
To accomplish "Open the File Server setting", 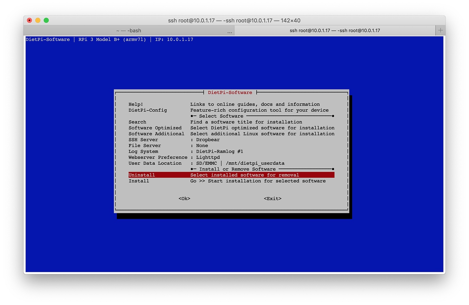I will pos(231,145).
